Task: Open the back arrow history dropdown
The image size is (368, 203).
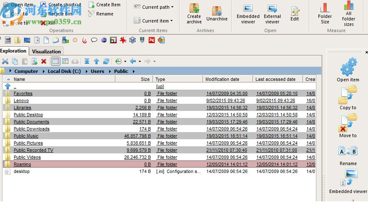Action: pos(140,62)
